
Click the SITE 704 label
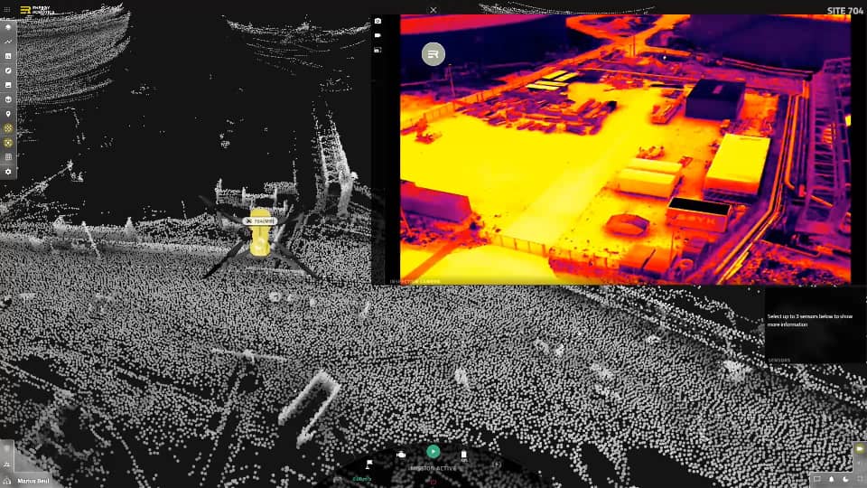[844, 11]
